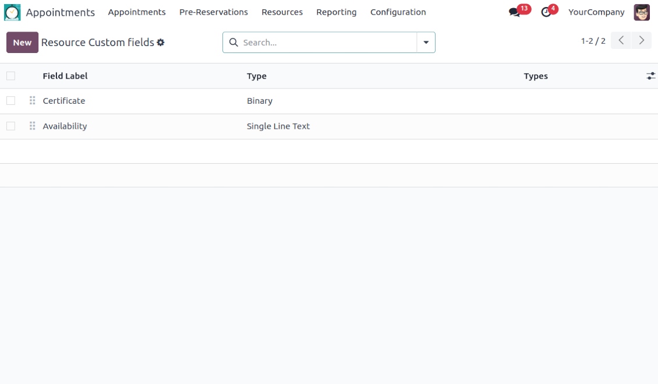Screen dimensions: 658x384
Task: Click the drag handle for Certificate row
Action: tap(33, 101)
